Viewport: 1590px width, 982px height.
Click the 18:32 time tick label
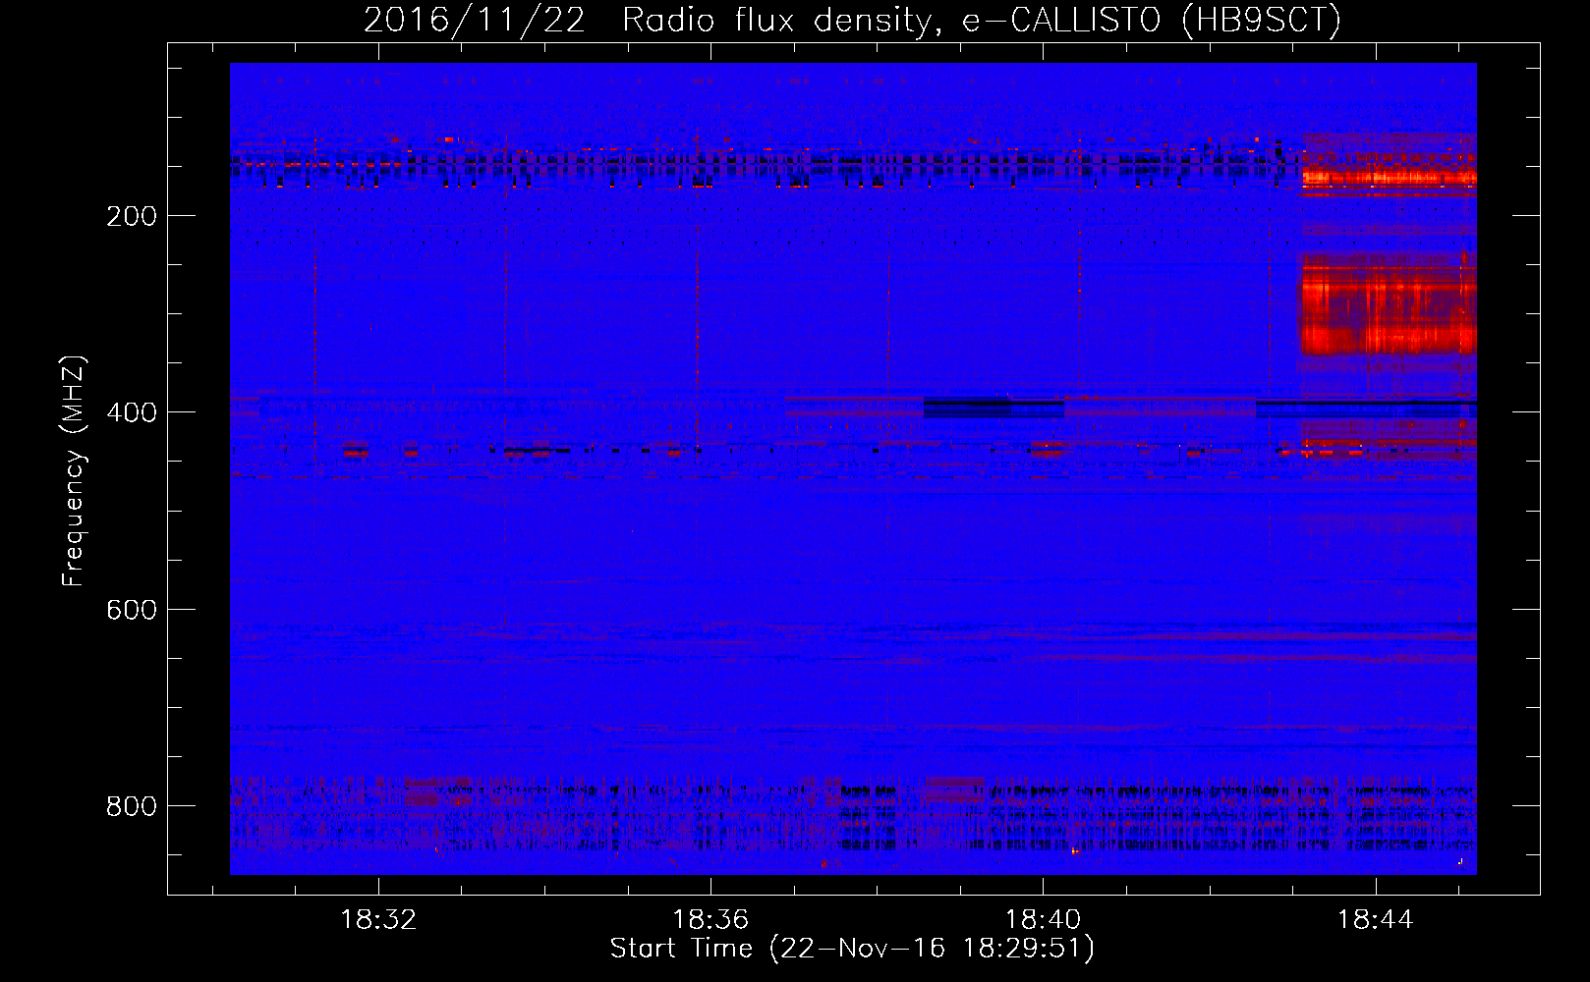pos(378,919)
